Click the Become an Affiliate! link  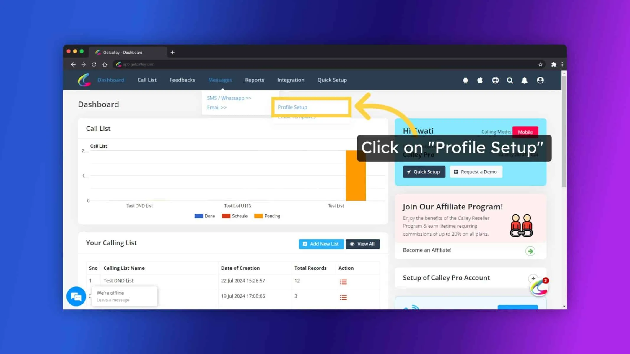point(427,250)
